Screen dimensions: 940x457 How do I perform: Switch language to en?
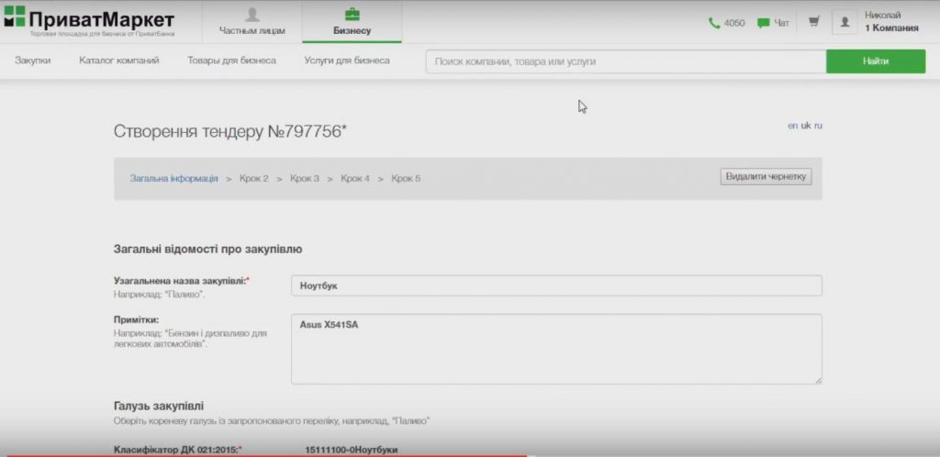point(792,126)
